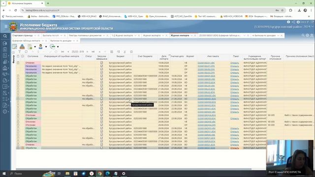Click the edit document icon in toolbar
This screenshot has height=177, width=315.
pos(14,47)
